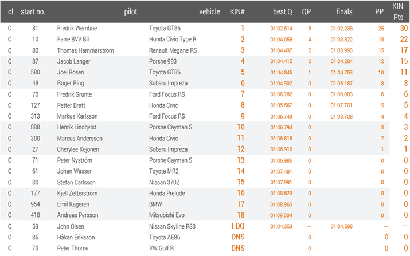Select the finals column header
Screen dimensions: 410x256
344,11
